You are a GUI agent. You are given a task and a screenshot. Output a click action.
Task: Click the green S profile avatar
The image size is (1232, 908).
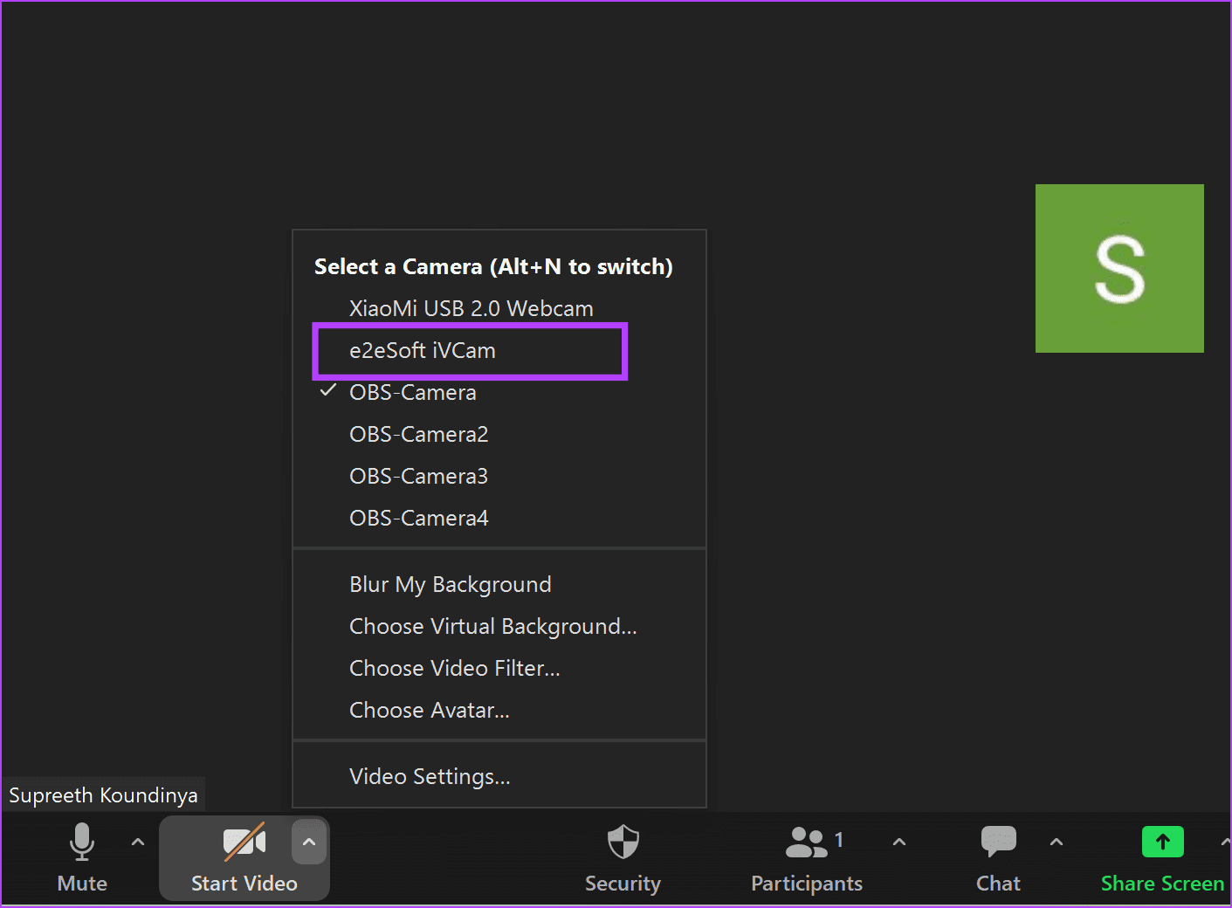(1119, 268)
